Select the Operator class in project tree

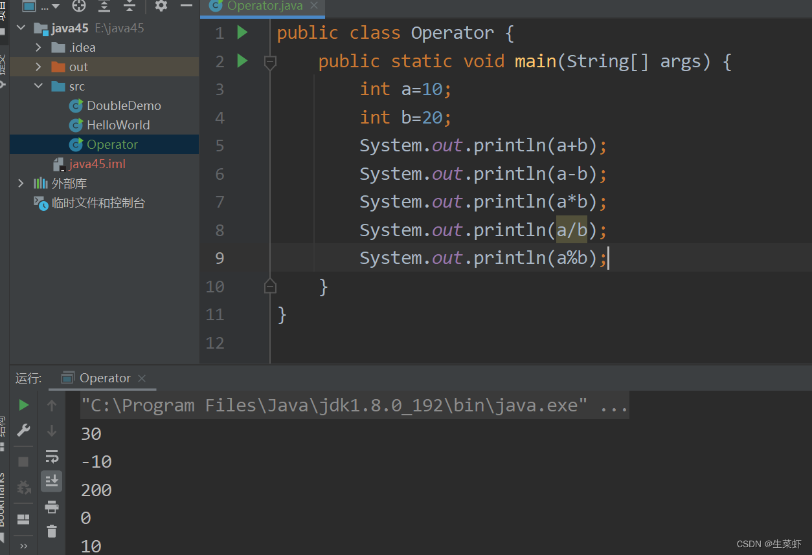point(104,144)
